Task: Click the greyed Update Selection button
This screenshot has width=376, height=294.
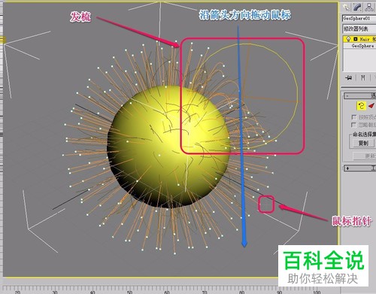Action: [365, 156]
